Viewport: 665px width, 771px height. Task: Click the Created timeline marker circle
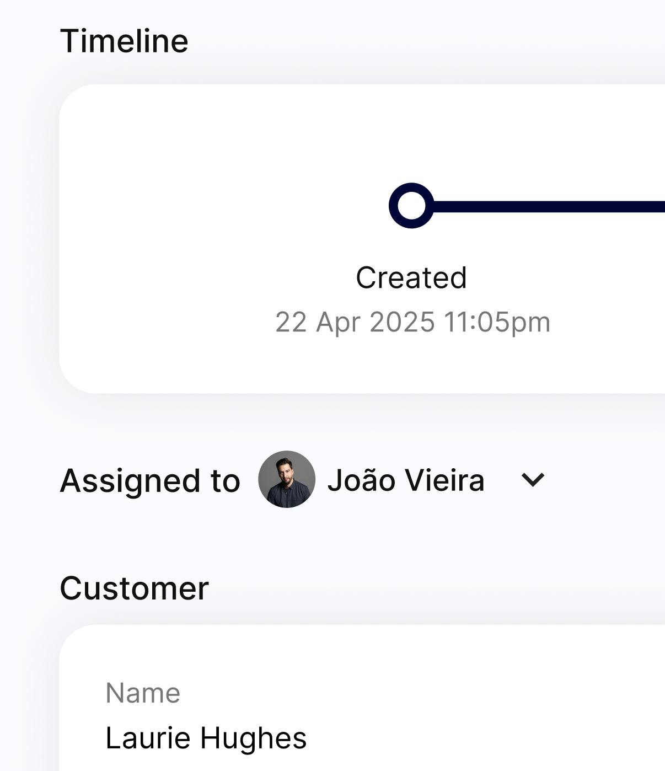(411, 206)
